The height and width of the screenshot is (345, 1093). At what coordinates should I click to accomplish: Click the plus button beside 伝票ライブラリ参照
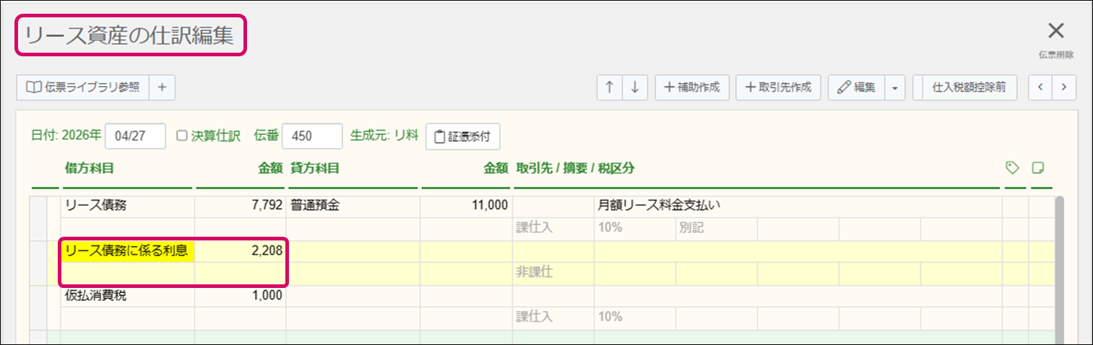[x=162, y=87]
